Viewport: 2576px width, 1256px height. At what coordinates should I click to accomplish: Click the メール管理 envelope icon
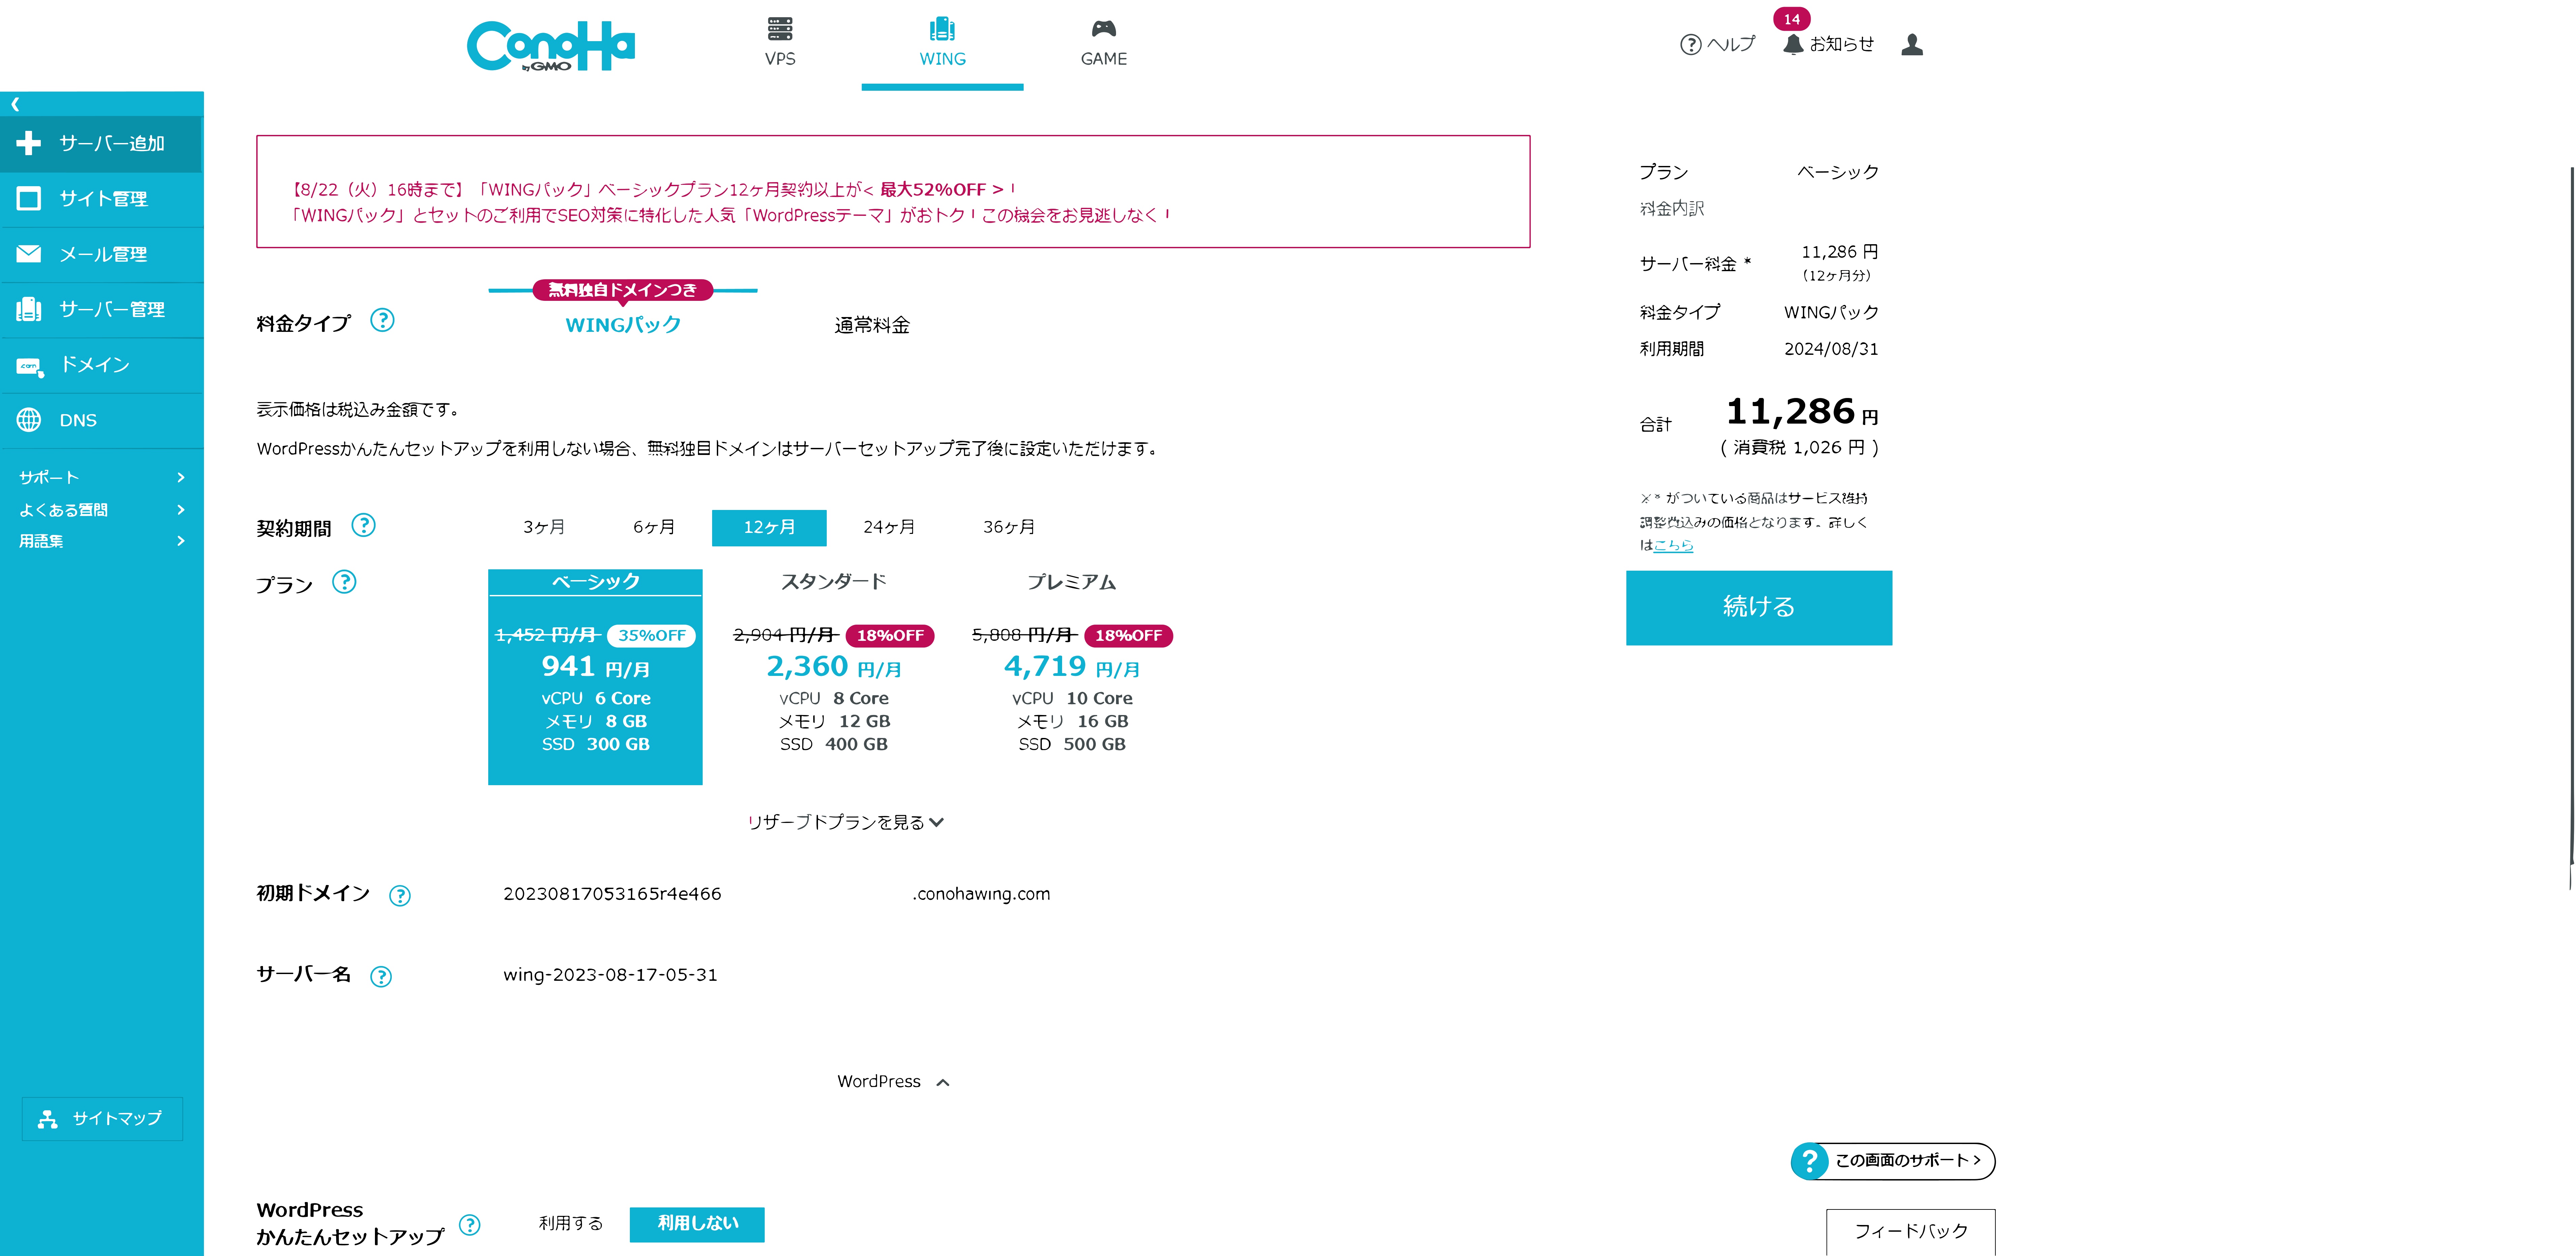pos(29,254)
